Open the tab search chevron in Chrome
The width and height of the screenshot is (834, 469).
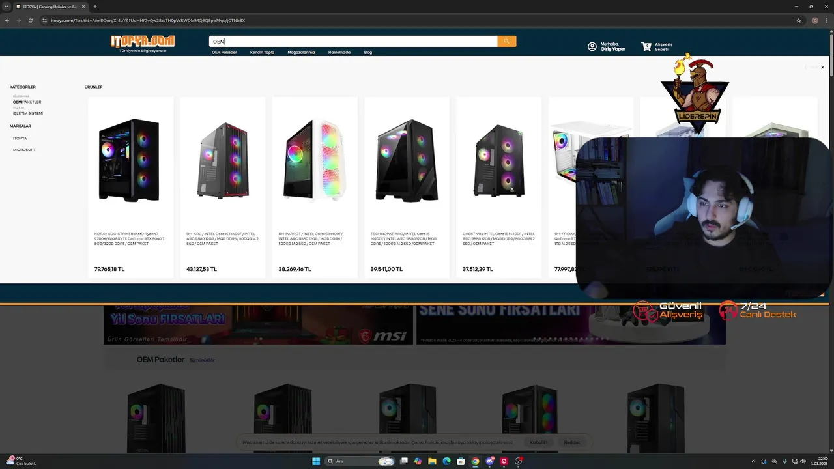6,7
